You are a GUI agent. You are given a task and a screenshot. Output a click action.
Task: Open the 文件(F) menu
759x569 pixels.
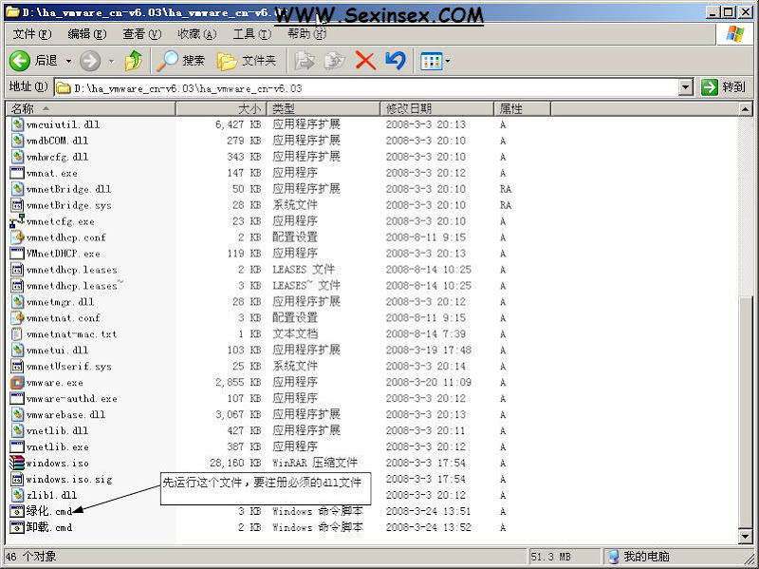(x=32, y=34)
